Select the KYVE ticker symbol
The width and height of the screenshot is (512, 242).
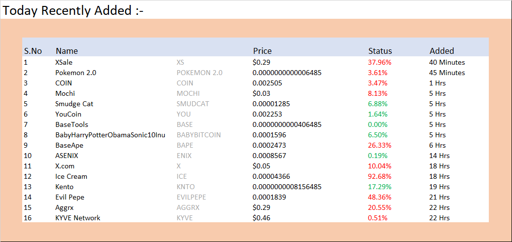184,218
